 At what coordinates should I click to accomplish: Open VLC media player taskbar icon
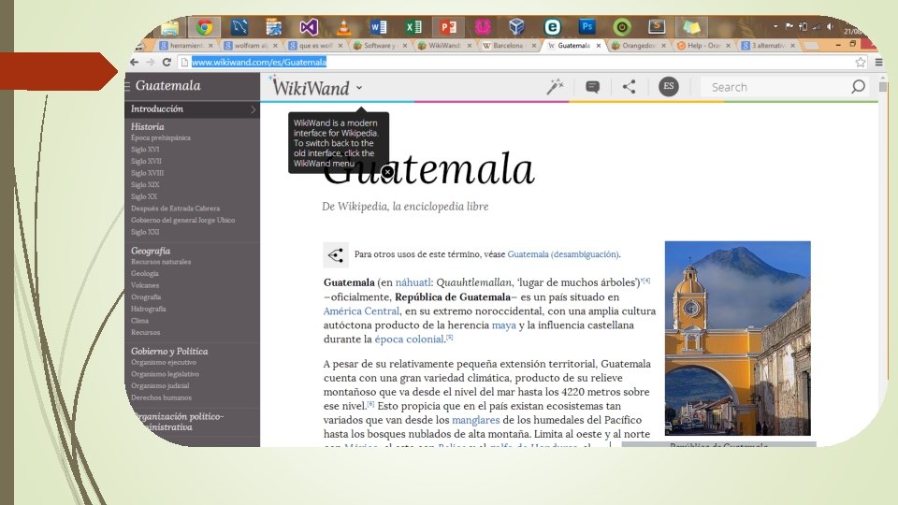[x=343, y=27]
